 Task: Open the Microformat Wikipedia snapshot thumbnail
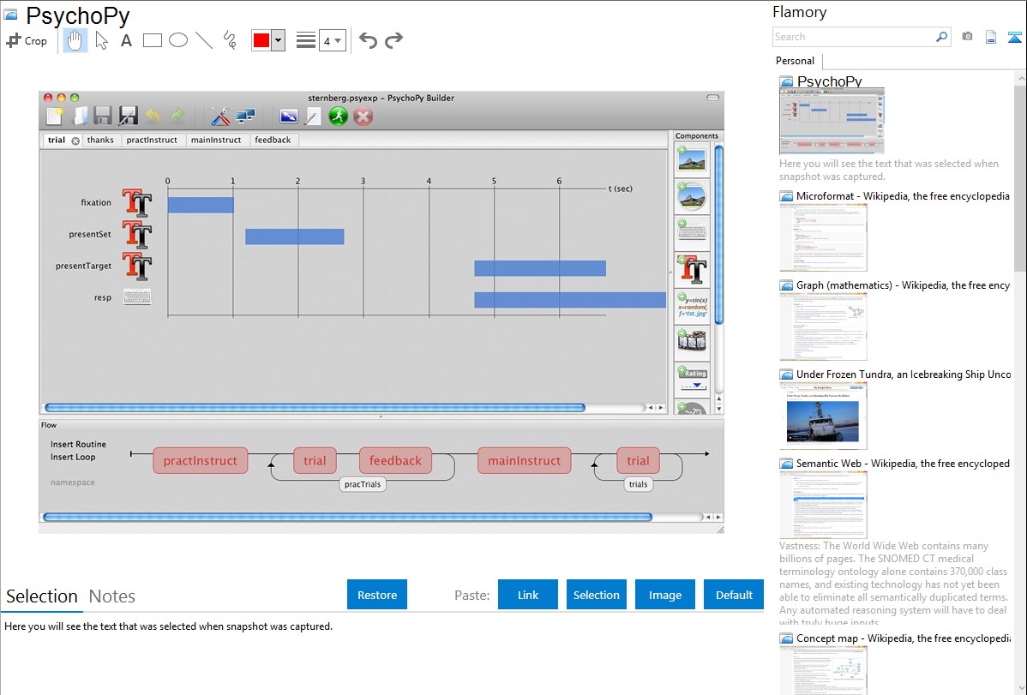point(823,237)
